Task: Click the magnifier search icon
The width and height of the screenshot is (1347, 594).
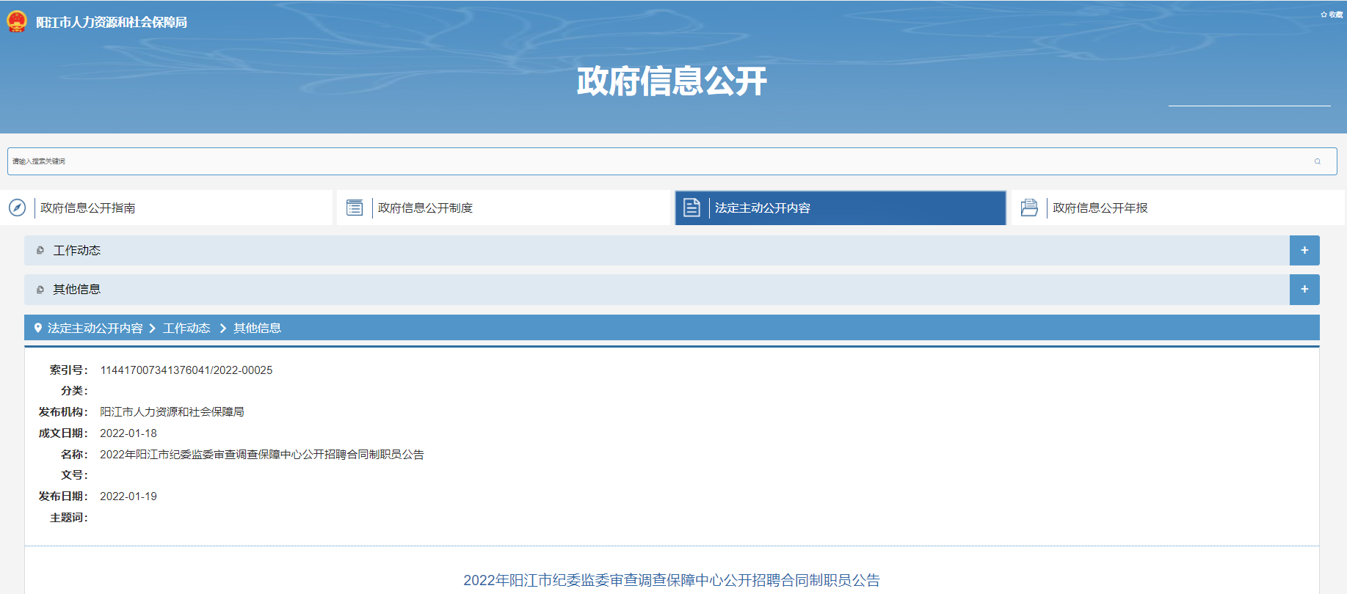Action: click(1318, 161)
